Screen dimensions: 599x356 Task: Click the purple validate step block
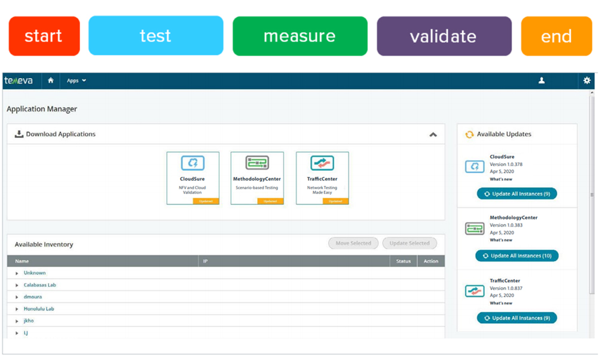point(444,36)
